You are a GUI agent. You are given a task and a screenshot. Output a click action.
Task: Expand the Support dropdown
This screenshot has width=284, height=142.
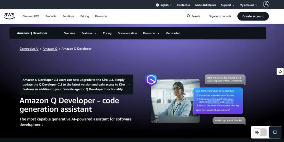(228, 5)
